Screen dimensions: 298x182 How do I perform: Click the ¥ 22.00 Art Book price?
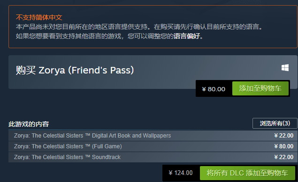(284, 136)
